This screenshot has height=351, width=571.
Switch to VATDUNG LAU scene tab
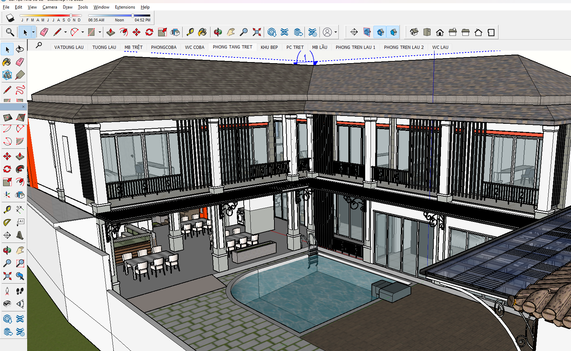(x=69, y=47)
